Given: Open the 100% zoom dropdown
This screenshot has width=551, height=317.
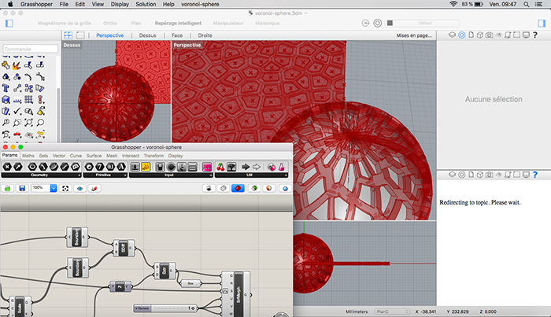Looking at the screenshot, I should (x=54, y=189).
